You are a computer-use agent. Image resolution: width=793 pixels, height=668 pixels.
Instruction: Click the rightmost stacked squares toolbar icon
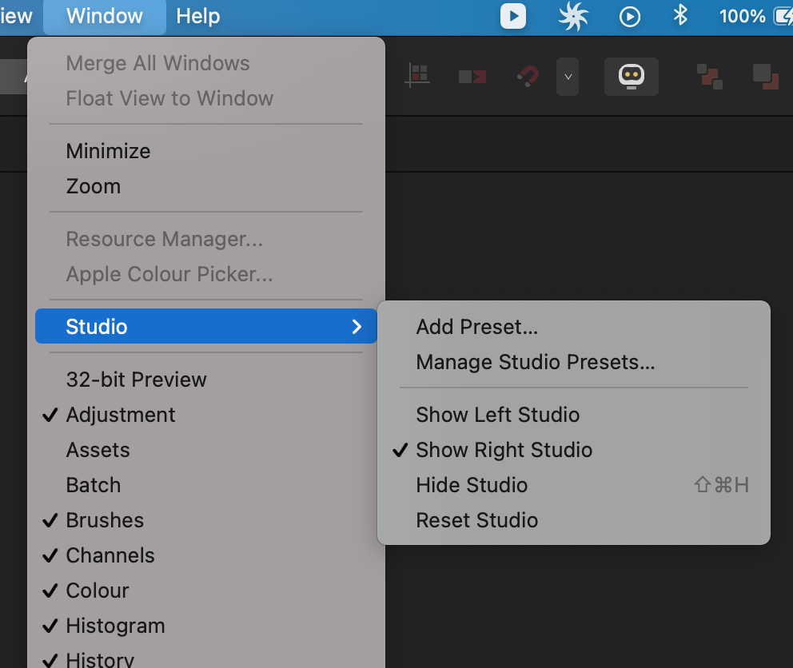(x=765, y=77)
